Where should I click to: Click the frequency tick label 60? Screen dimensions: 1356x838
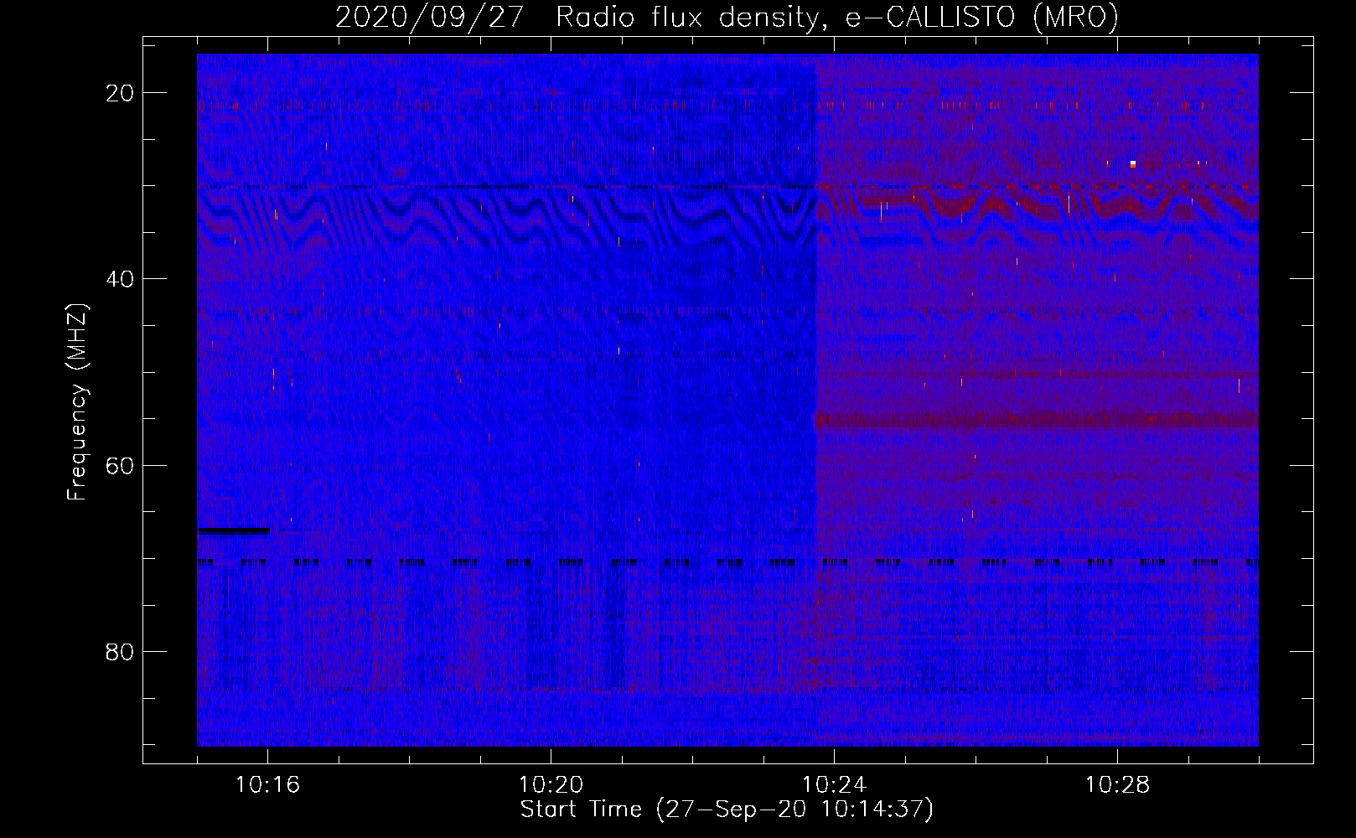120,465
